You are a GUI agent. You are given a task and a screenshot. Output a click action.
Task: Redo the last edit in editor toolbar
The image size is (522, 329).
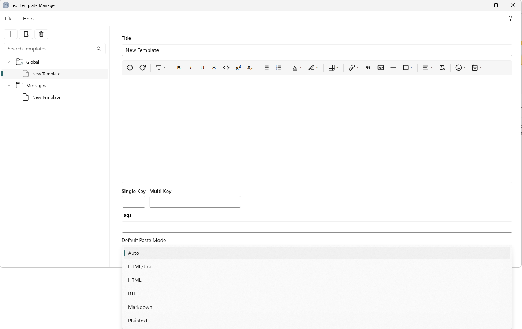(x=143, y=68)
